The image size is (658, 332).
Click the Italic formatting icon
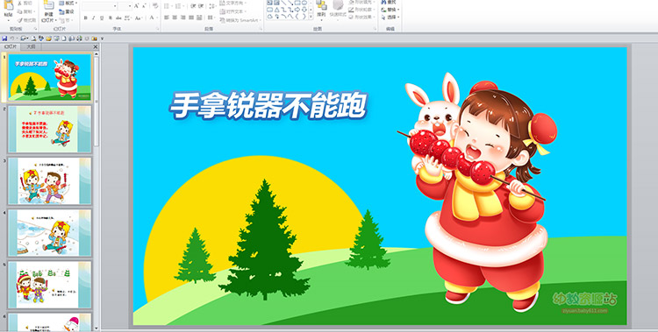pos(93,18)
